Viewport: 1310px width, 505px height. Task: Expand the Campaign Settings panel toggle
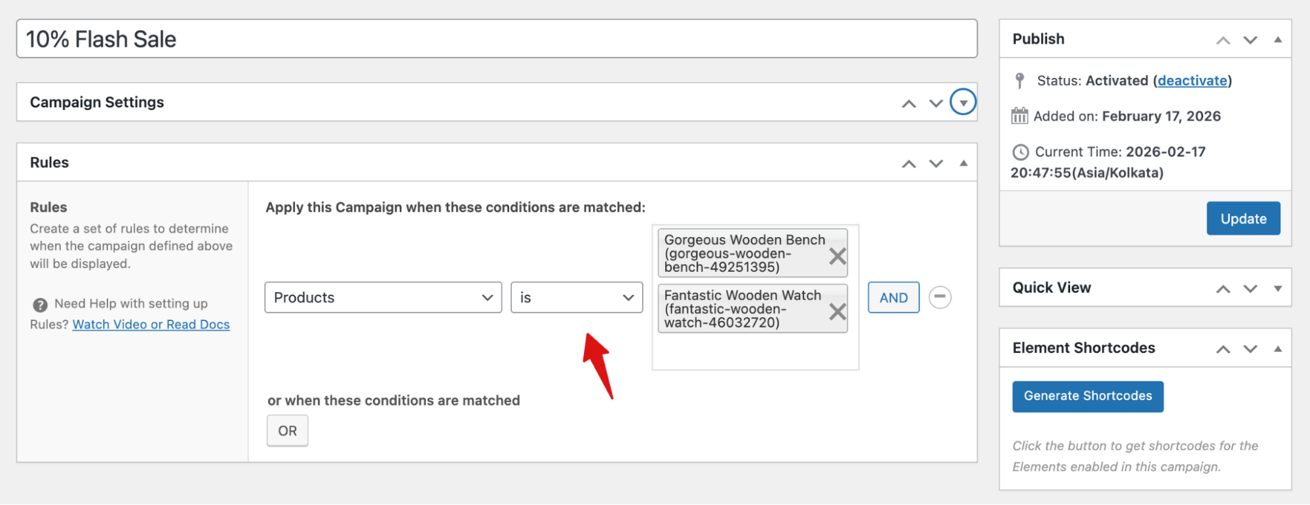tap(963, 102)
